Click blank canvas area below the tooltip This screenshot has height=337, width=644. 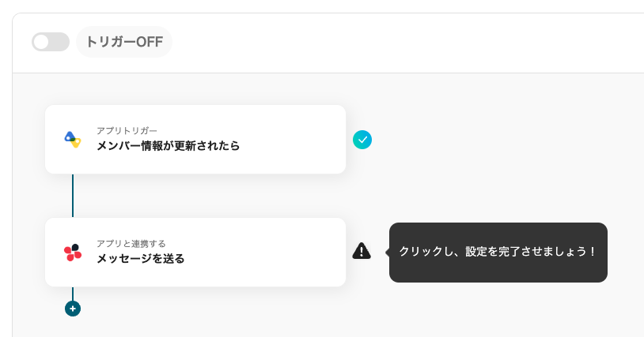(x=498, y=312)
